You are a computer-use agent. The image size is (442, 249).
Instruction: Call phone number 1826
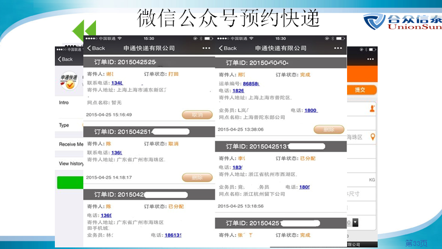click(238, 91)
